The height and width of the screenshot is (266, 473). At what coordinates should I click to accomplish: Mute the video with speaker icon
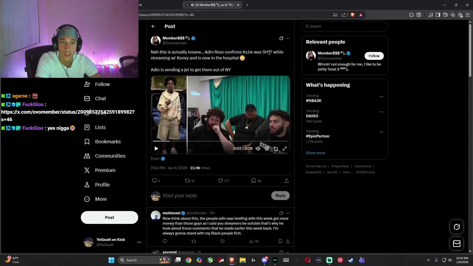click(x=258, y=149)
